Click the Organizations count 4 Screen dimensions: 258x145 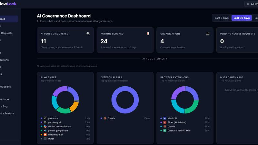(x=162, y=41)
